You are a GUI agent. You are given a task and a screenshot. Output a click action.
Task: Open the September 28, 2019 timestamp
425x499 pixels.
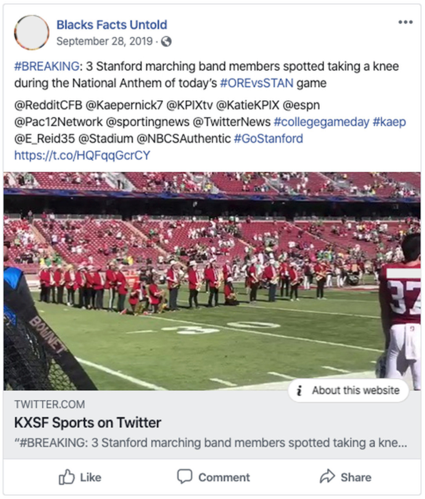[x=104, y=41]
